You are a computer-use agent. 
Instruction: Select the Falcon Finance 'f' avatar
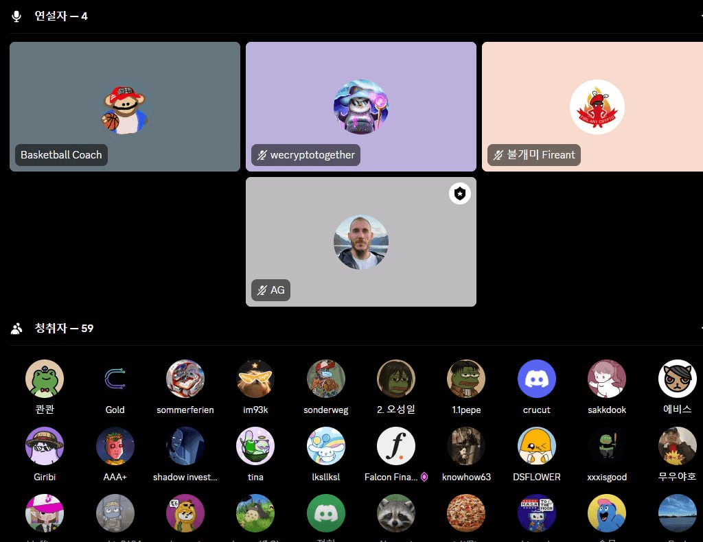point(396,446)
